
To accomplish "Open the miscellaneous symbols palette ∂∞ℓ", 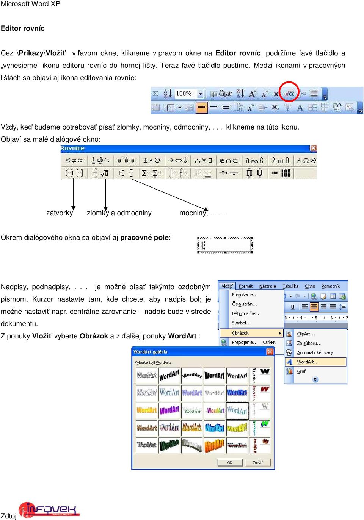I will [x=254, y=160].
